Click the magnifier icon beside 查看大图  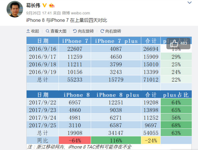(48, 31)
